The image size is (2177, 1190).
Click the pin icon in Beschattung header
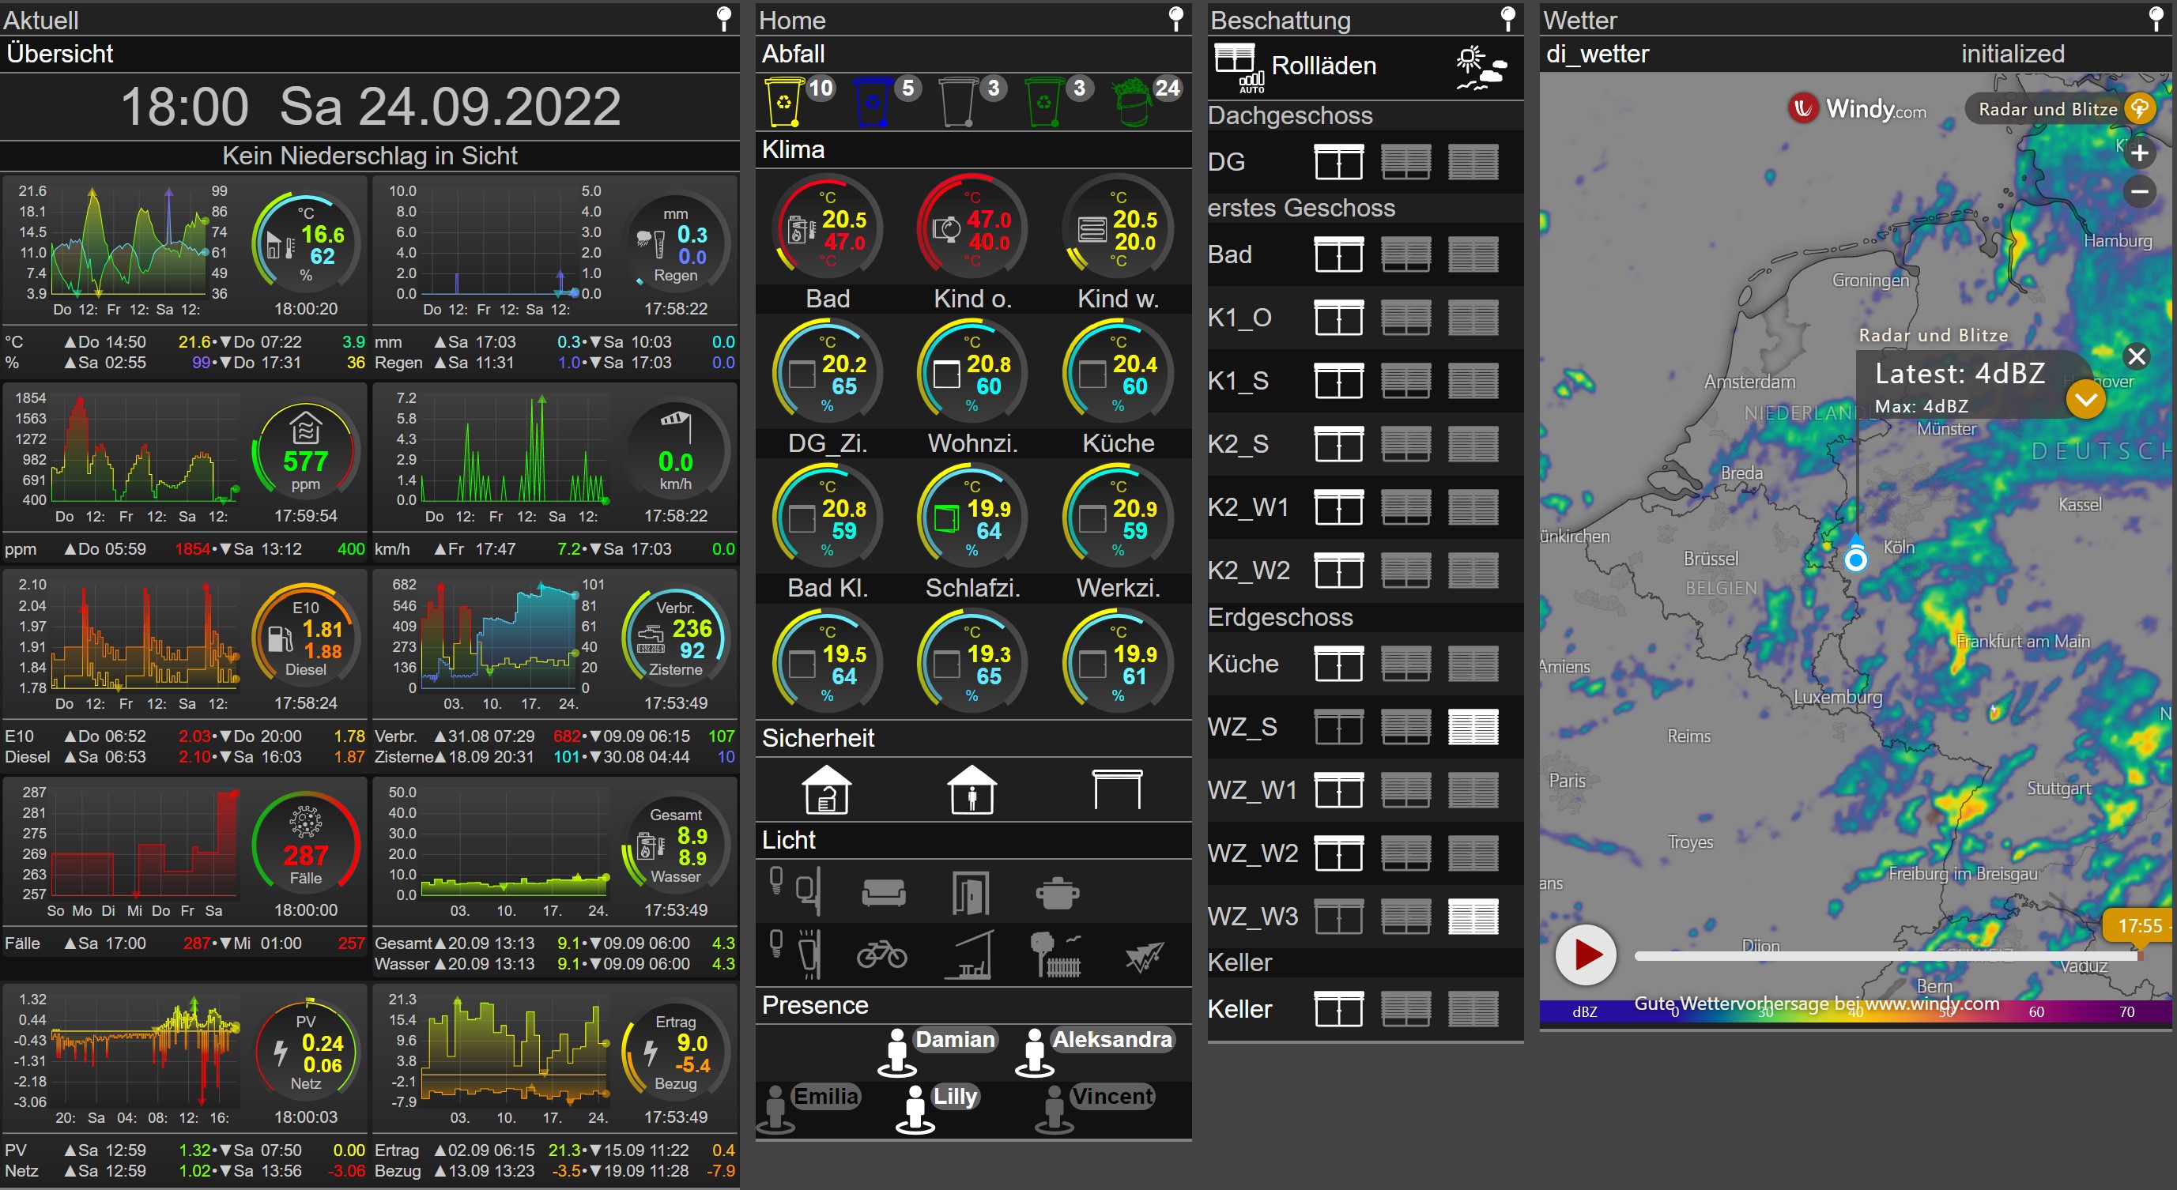point(1507,17)
